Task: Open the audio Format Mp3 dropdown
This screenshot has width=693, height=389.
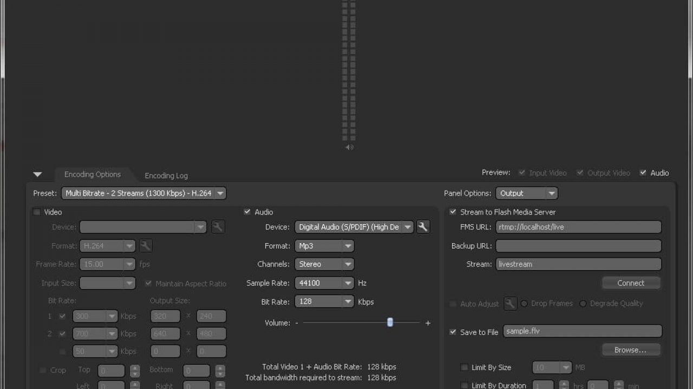Action: click(x=324, y=246)
